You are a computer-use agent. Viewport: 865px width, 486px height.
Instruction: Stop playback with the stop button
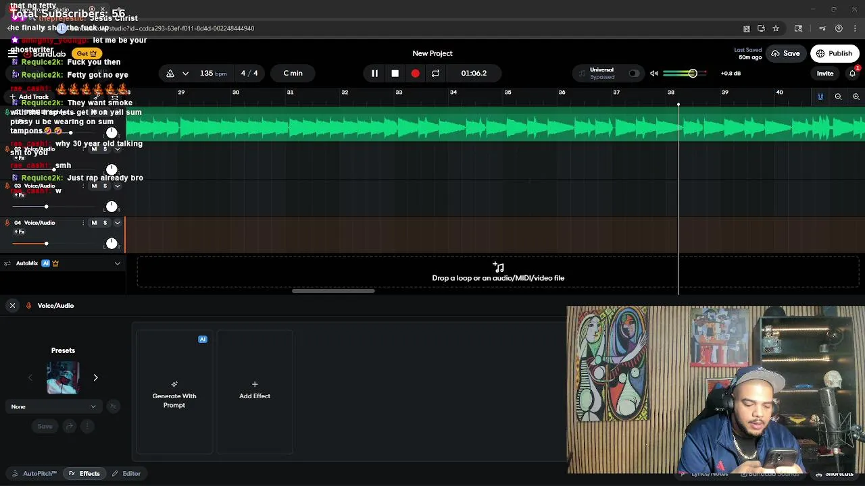[395, 73]
